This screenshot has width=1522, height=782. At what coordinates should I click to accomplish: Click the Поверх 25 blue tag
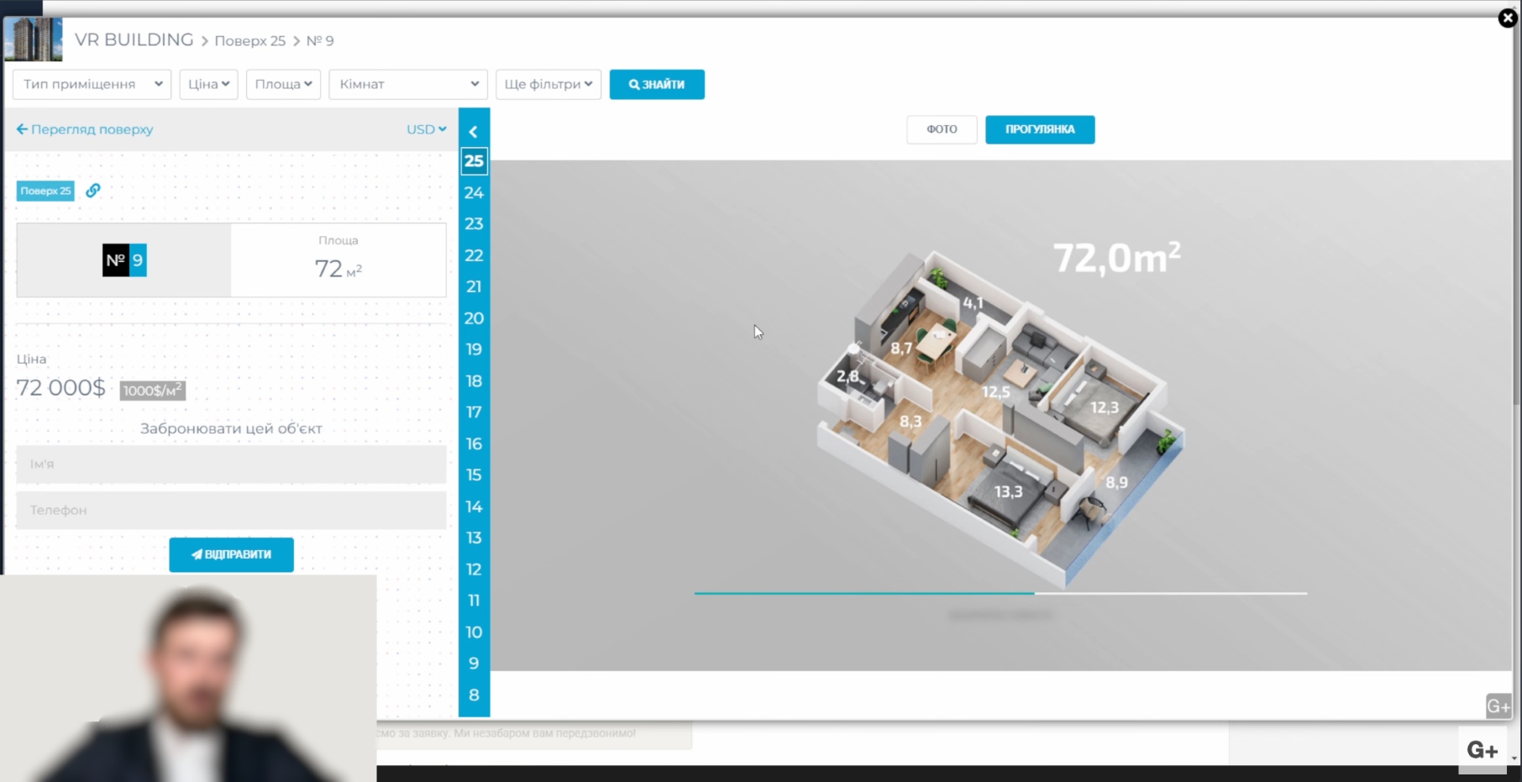point(45,191)
